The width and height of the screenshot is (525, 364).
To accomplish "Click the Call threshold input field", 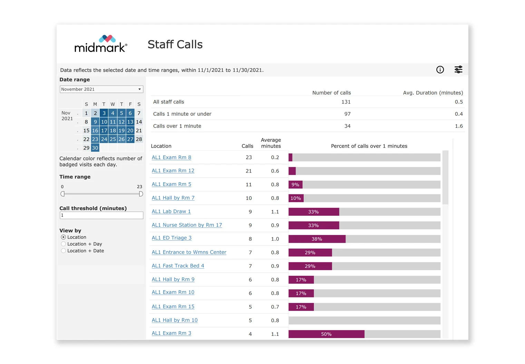I will pyautogui.click(x=101, y=215).
